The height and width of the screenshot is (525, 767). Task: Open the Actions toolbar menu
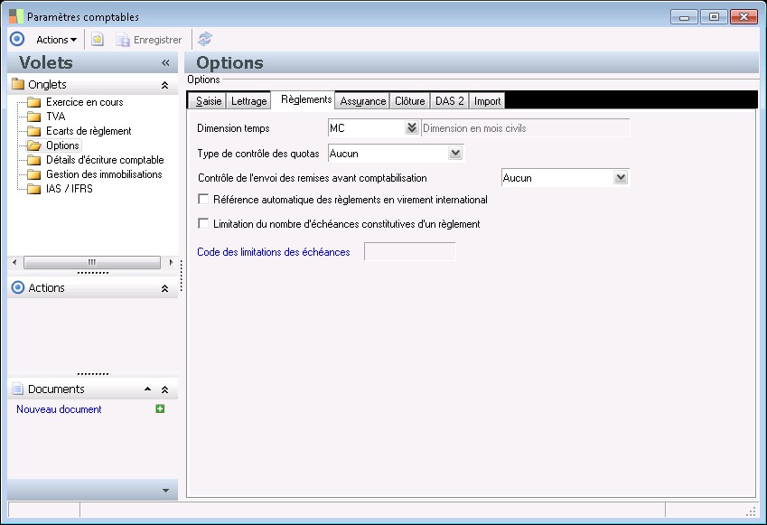(56, 40)
